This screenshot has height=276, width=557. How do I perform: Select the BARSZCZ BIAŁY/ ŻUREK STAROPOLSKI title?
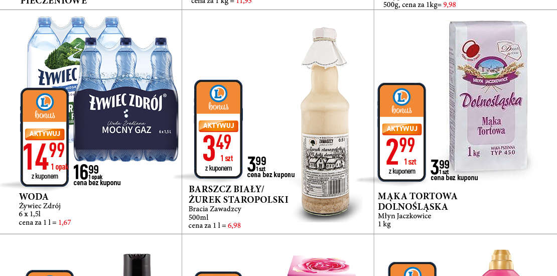tap(238, 194)
